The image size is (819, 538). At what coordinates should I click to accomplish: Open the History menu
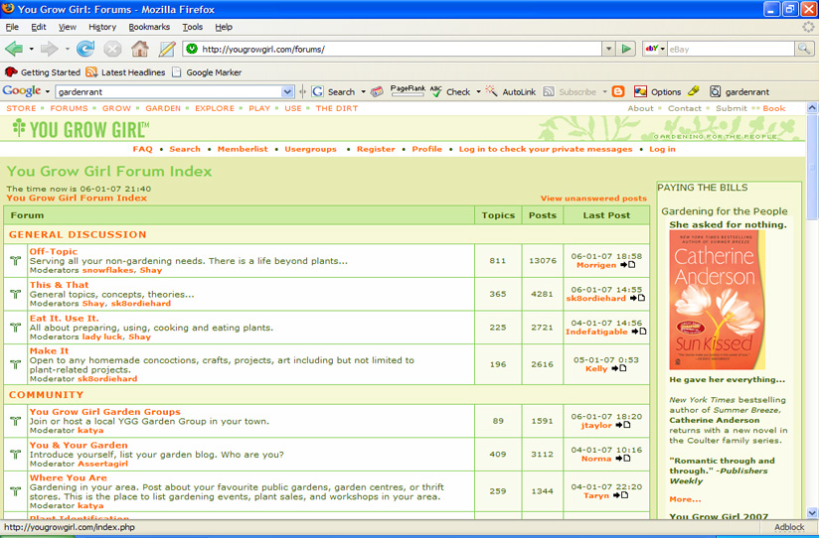point(101,27)
